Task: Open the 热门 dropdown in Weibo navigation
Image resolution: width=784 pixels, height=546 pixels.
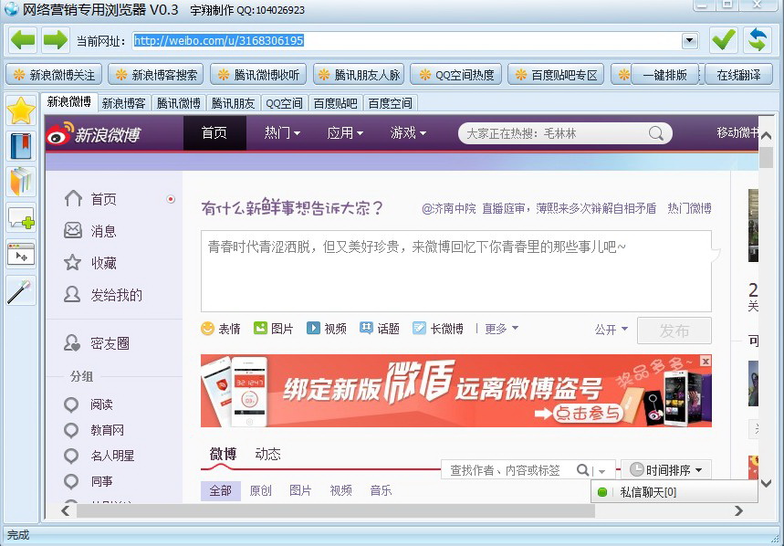Action: pos(282,133)
